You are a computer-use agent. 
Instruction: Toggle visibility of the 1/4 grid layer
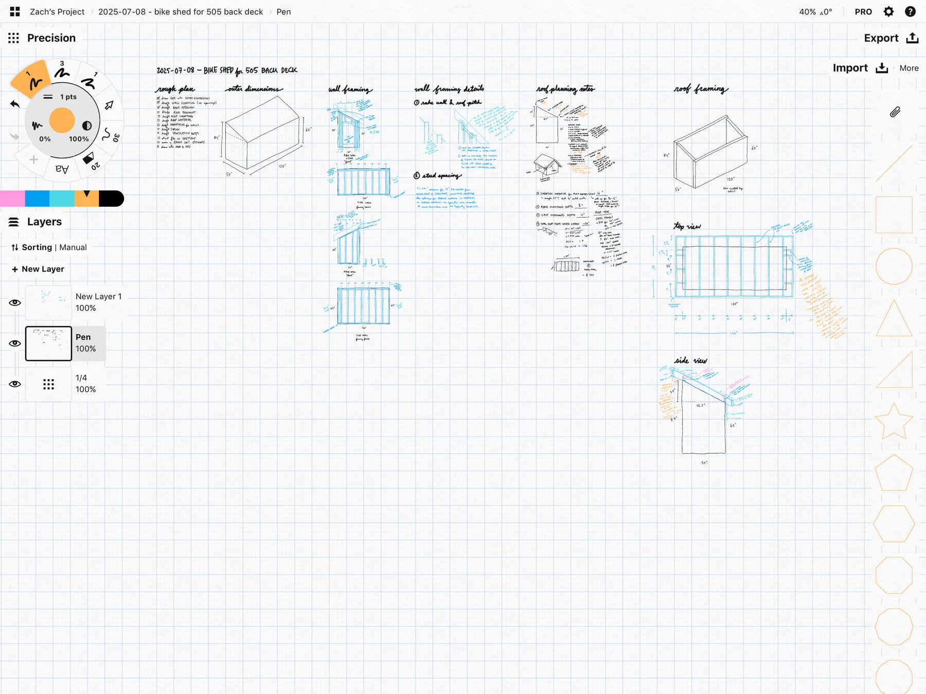[15, 384]
